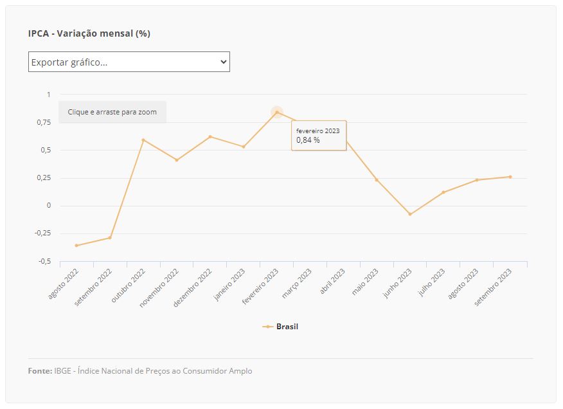Click the "dezembro 2022" x-axis label

coord(192,288)
